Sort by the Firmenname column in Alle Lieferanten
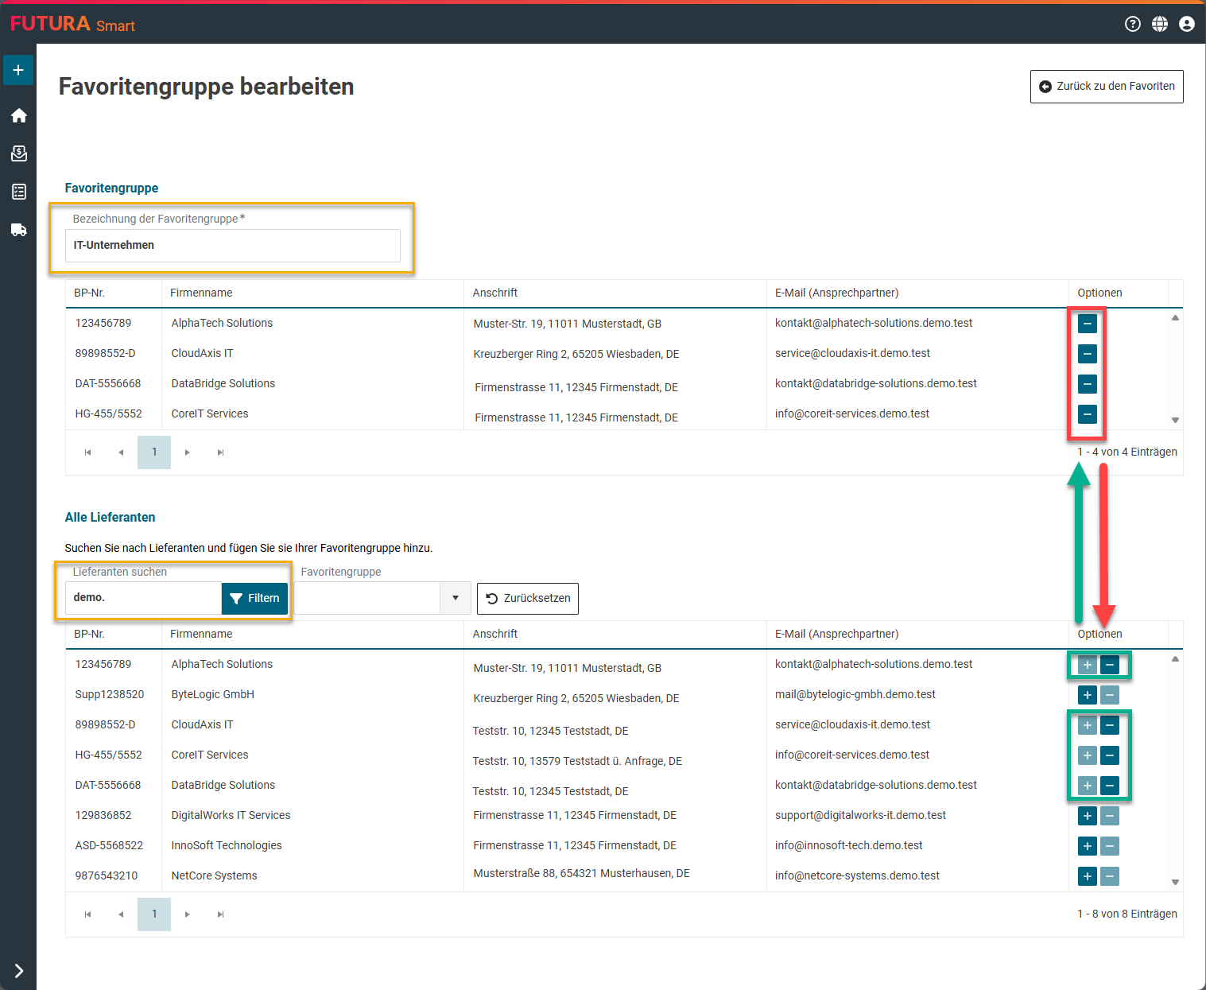Image resolution: width=1206 pixels, height=990 pixels. tap(201, 634)
